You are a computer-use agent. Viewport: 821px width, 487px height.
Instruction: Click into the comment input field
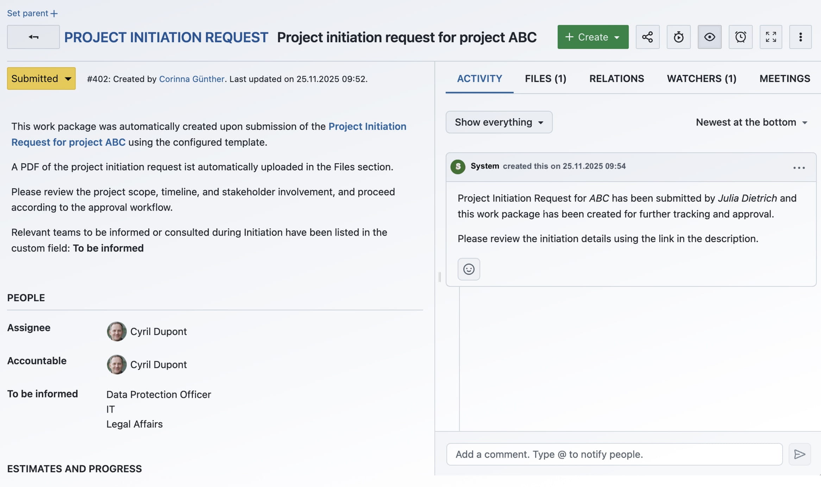614,454
